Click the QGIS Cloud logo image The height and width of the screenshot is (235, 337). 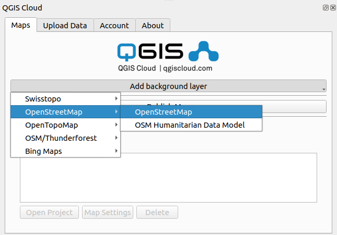(x=168, y=57)
